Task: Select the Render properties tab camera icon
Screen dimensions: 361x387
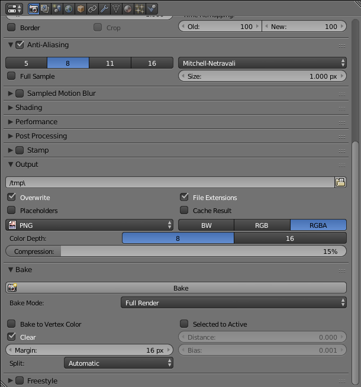Action: 34,9
